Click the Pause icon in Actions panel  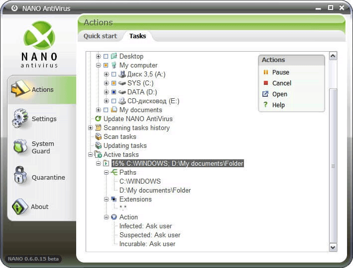(266, 72)
